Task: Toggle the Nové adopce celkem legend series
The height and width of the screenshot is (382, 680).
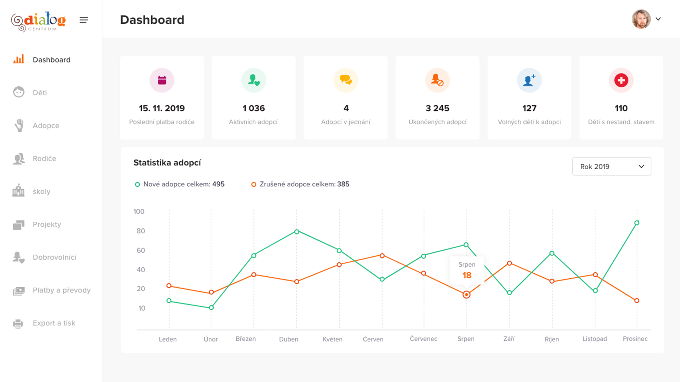Action: click(x=180, y=184)
